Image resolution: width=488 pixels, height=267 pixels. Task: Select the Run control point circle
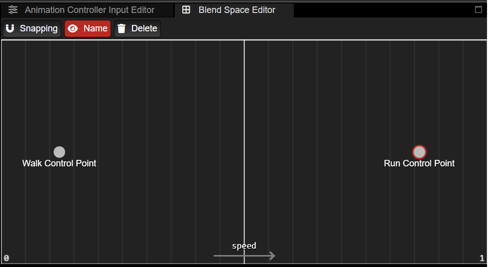(419, 152)
